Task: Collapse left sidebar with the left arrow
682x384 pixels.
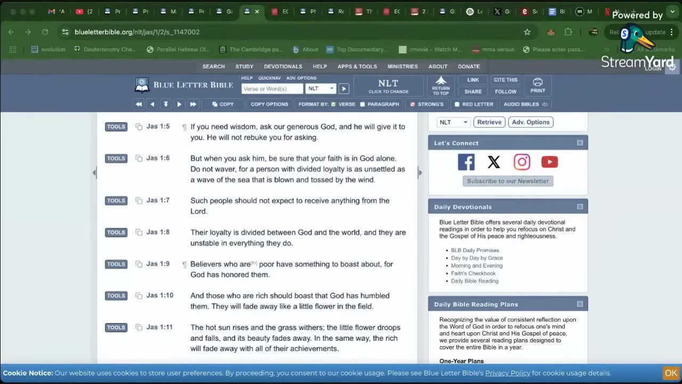Action: pos(94,172)
